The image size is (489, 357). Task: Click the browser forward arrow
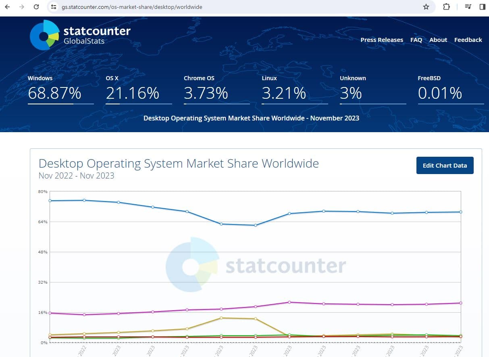tap(22, 7)
